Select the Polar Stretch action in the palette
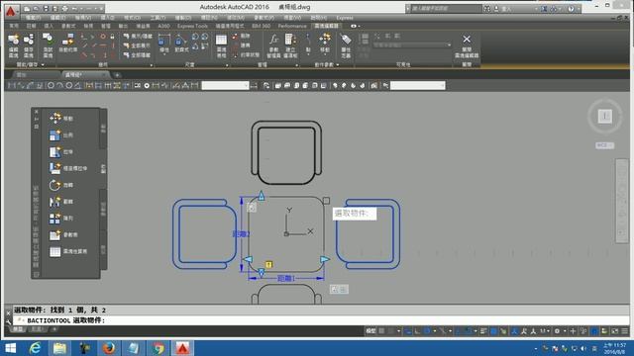This screenshot has width=634, height=356. pyautogui.click(x=68, y=168)
